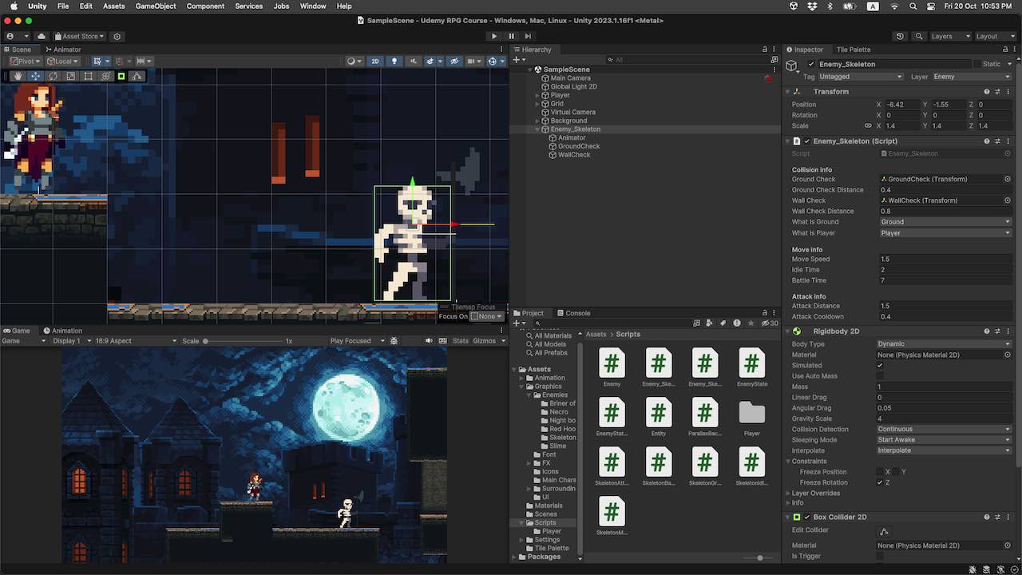Viewport: 1022px width, 575px height.
Task: Select the Move tool in Scene view
Action: 35,77
